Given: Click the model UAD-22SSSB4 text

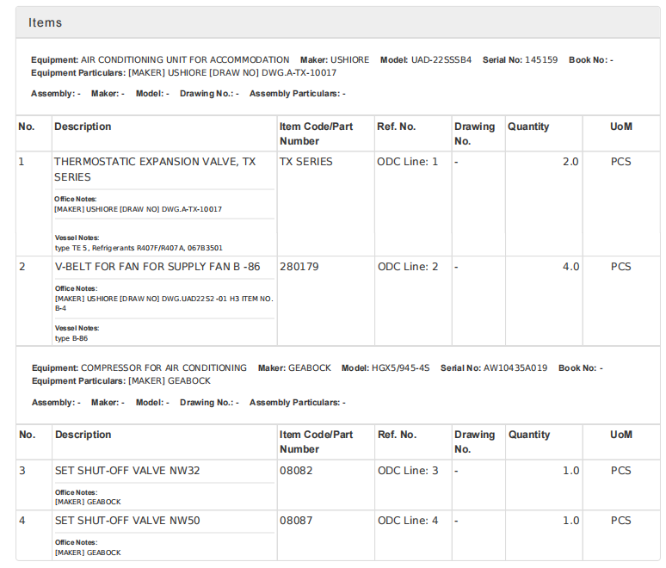Looking at the screenshot, I should pyautogui.click(x=441, y=60).
